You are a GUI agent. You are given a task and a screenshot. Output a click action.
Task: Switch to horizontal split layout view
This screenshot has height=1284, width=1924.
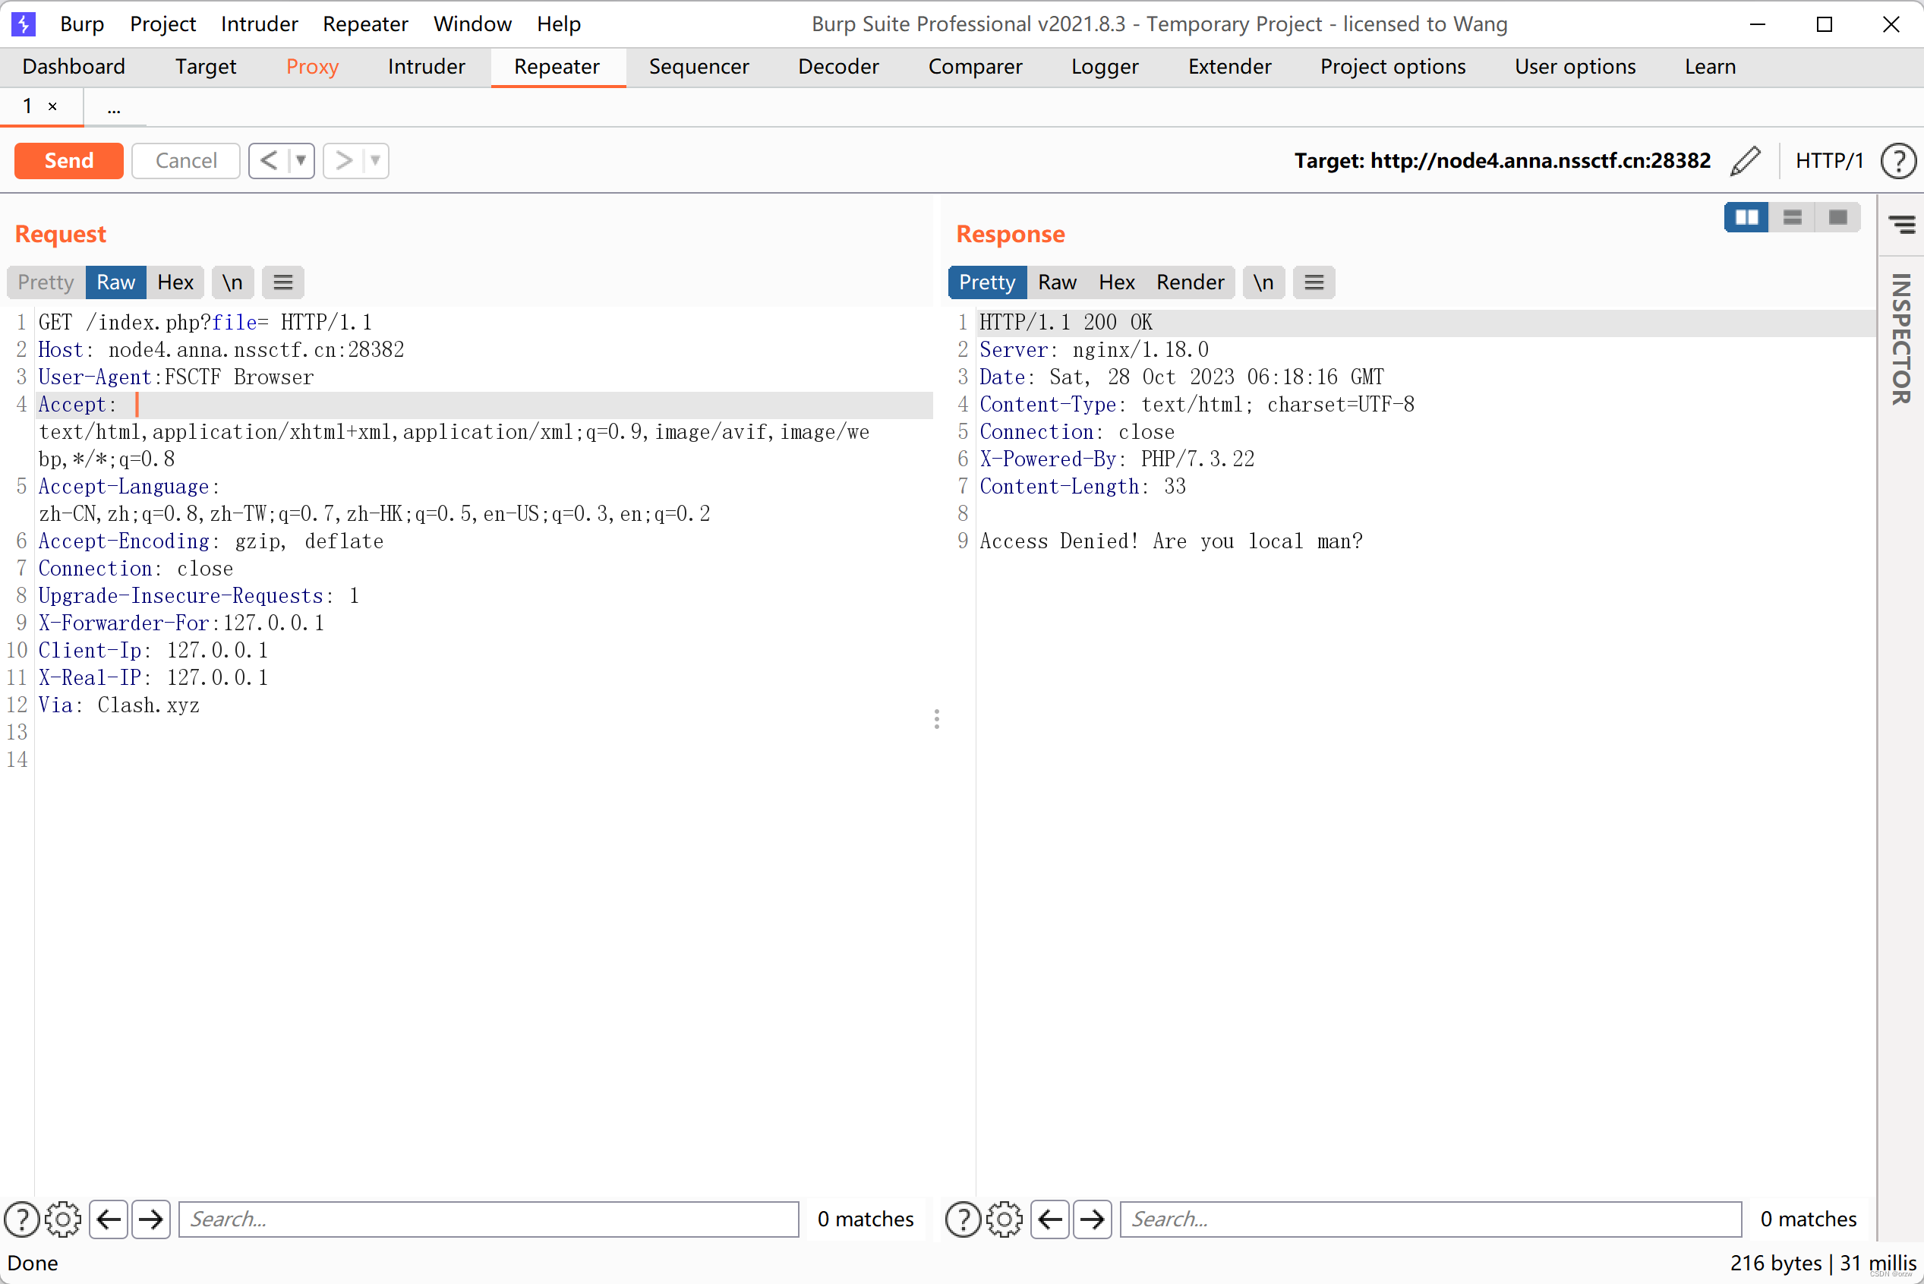[x=1792, y=217]
